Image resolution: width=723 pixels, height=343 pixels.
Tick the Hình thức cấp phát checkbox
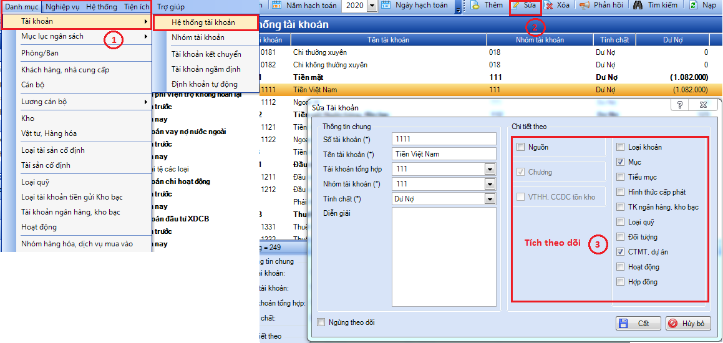620,192
